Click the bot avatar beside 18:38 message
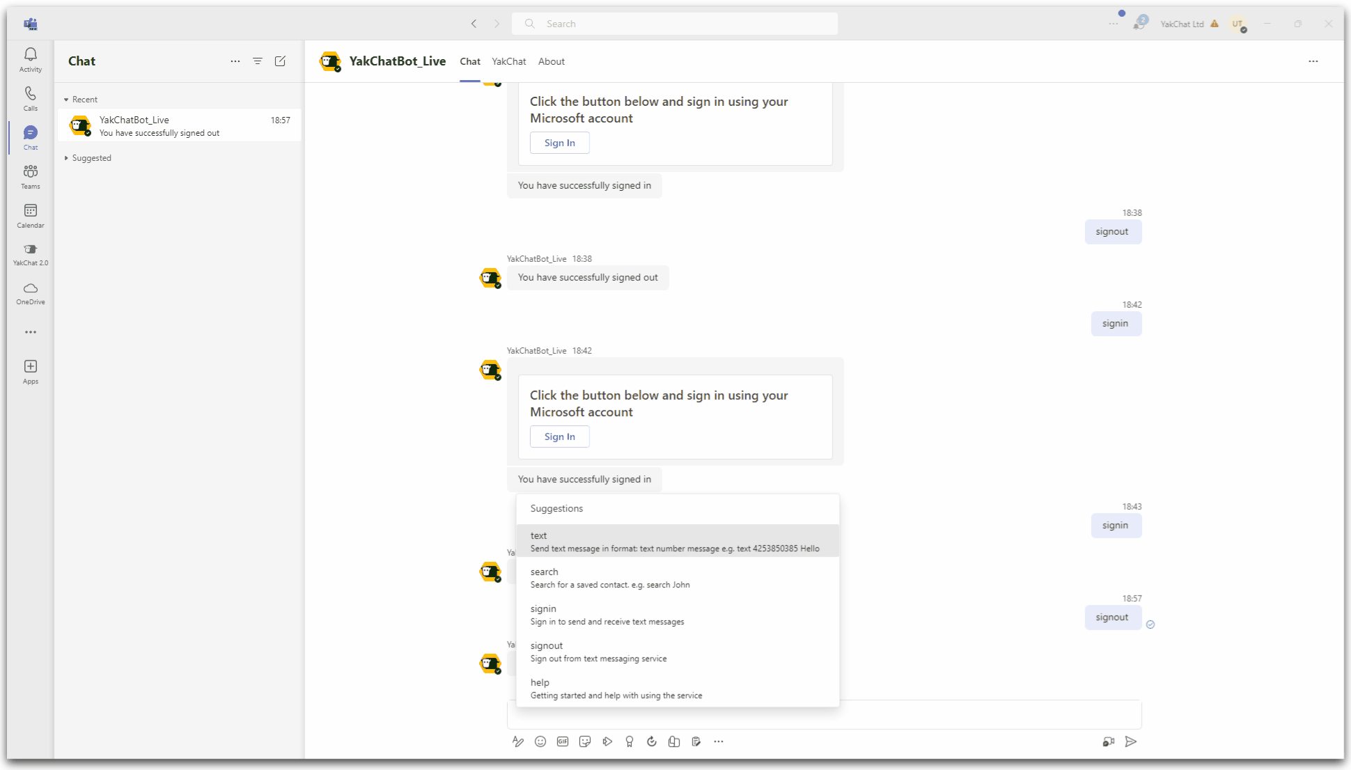This screenshot has width=1351, height=770. pyautogui.click(x=490, y=278)
